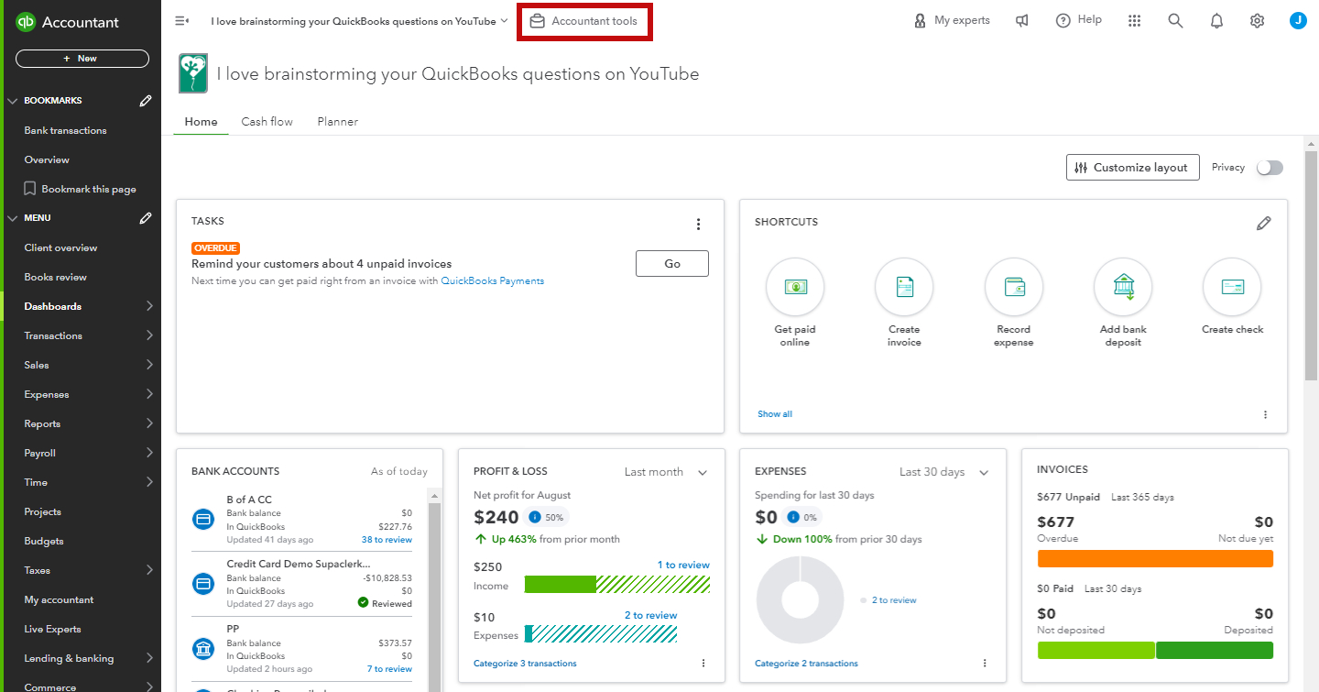Edit the Bookmarks section pencil icon

tap(145, 101)
